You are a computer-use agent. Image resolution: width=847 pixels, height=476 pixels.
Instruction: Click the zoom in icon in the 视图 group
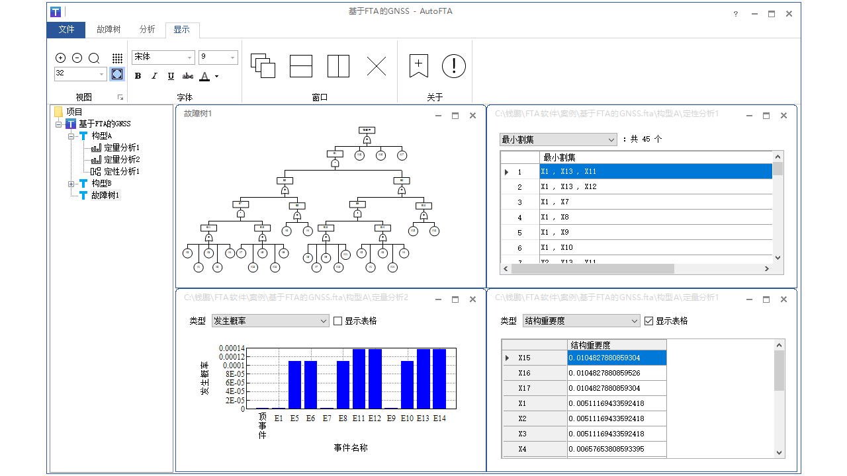coord(60,58)
